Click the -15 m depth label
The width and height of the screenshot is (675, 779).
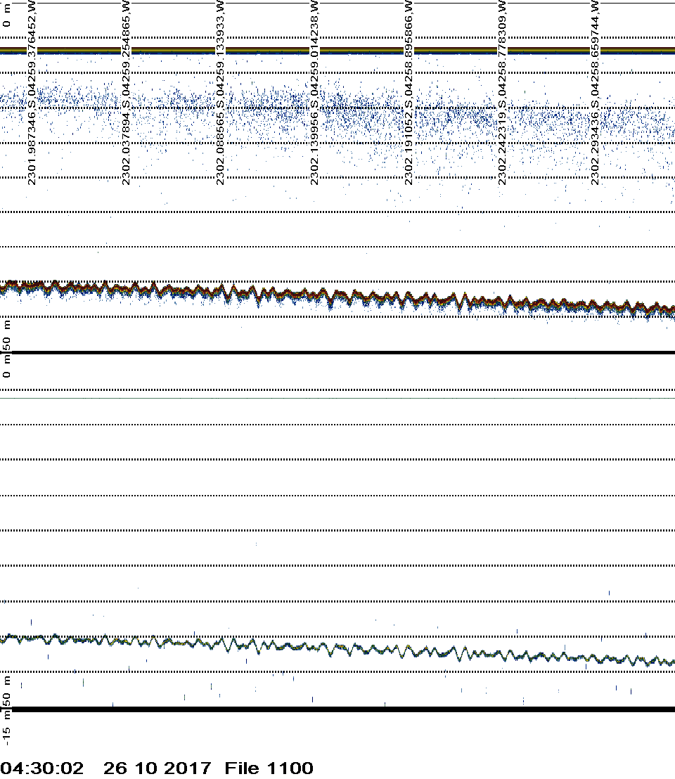tap(7, 728)
